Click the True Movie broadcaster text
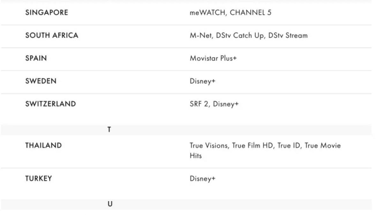The width and height of the screenshot is (383, 215). pos(323,146)
